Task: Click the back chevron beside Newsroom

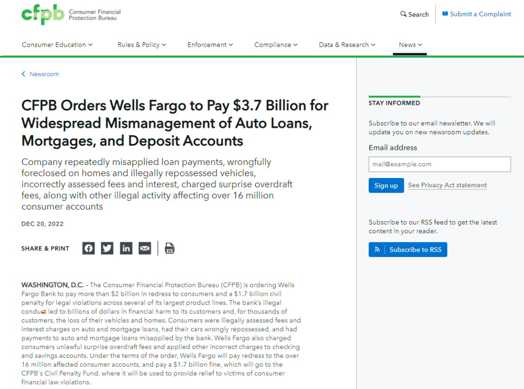Action: tap(23, 74)
